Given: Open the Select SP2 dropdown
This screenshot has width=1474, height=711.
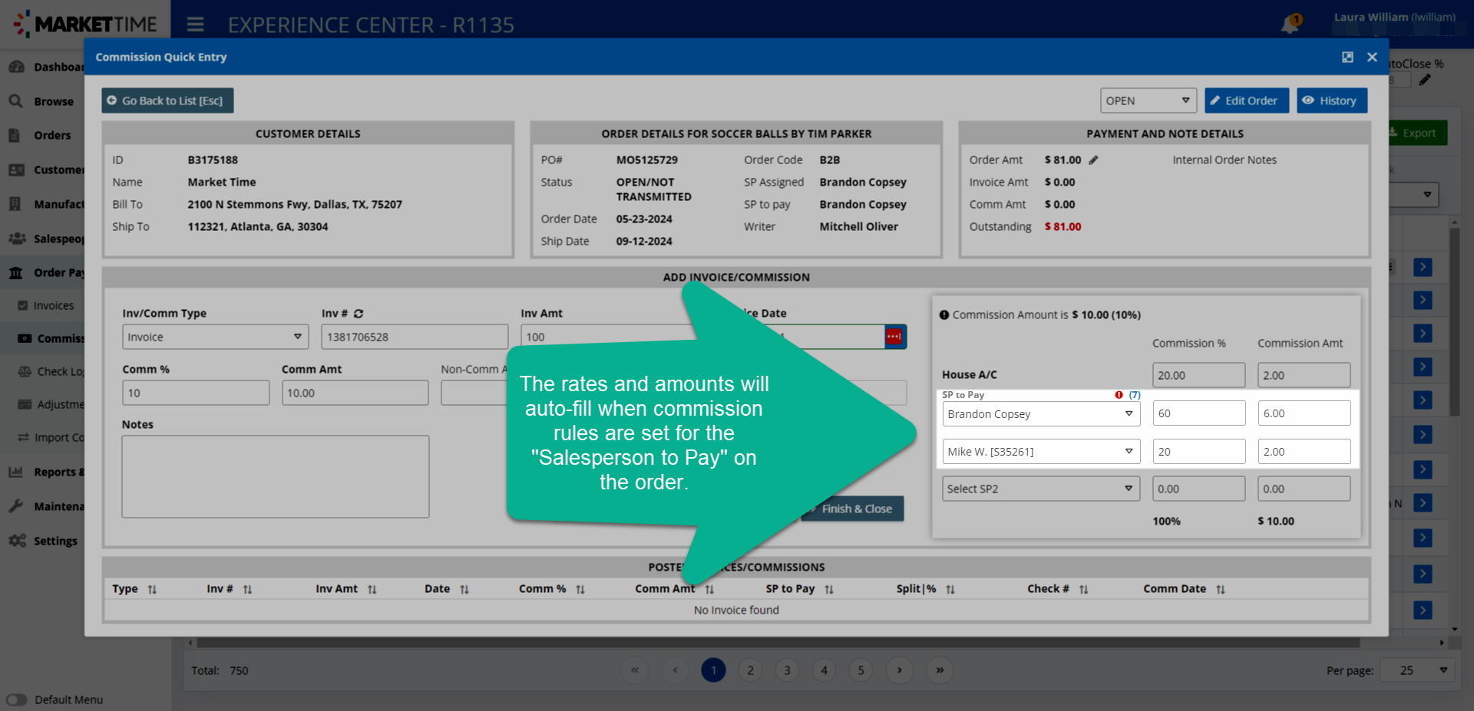Looking at the screenshot, I should [1041, 489].
